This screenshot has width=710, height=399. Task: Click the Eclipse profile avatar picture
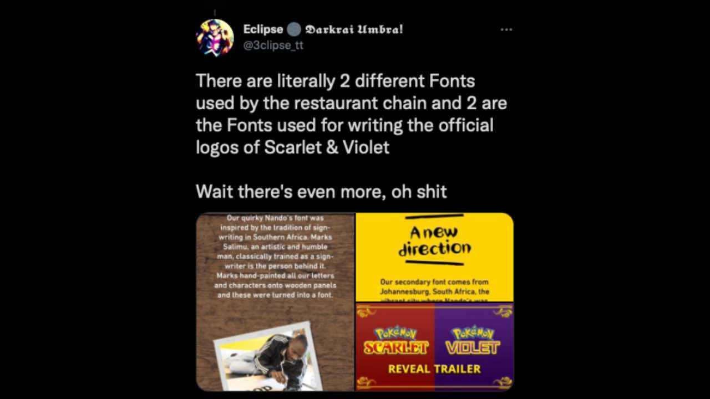[215, 37]
